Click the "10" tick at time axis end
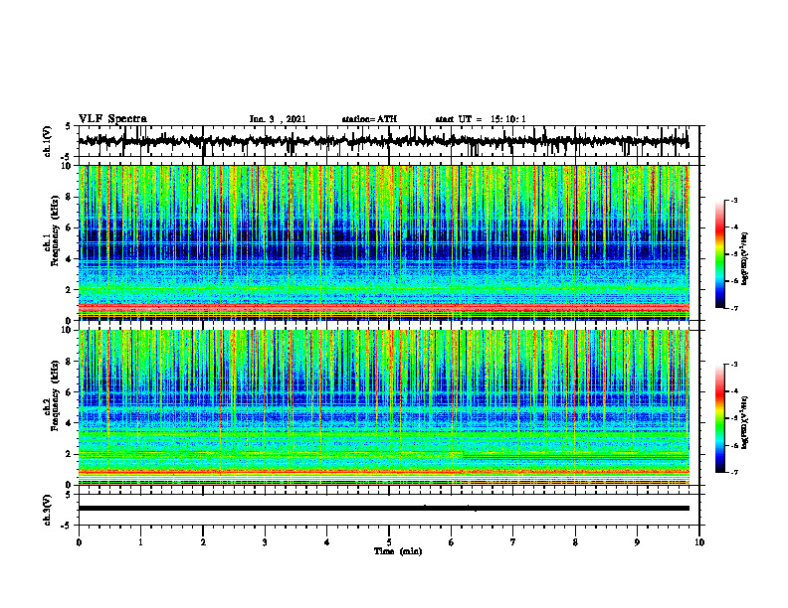The width and height of the screenshot is (788, 608). tap(699, 542)
